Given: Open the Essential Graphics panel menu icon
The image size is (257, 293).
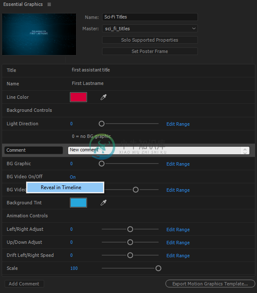Looking at the screenshot, I should [x=49, y=4].
